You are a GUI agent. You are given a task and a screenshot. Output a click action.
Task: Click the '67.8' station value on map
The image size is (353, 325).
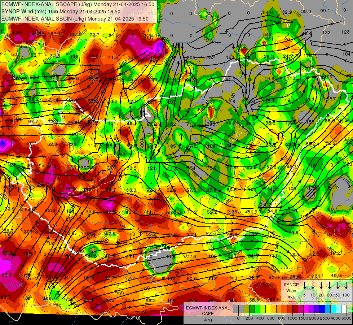110,234
